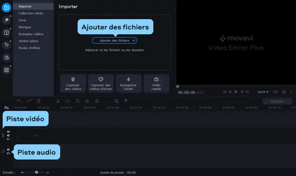Select Collection média in the sidebar
This screenshot has width=296, height=176.
click(31, 13)
